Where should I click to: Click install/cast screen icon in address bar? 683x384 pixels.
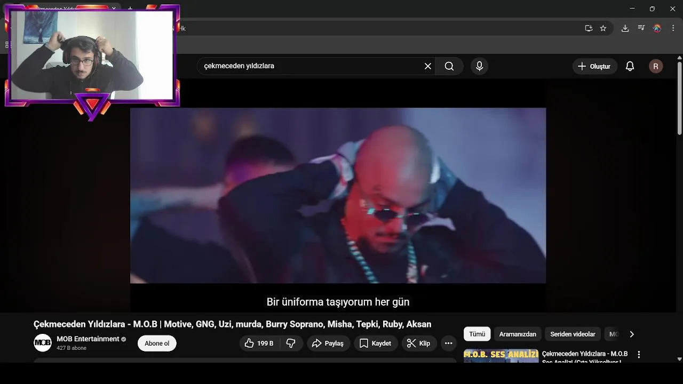pyautogui.click(x=589, y=28)
